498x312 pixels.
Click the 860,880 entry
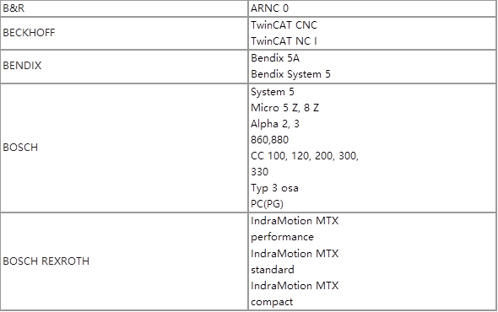(x=269, y=140)
